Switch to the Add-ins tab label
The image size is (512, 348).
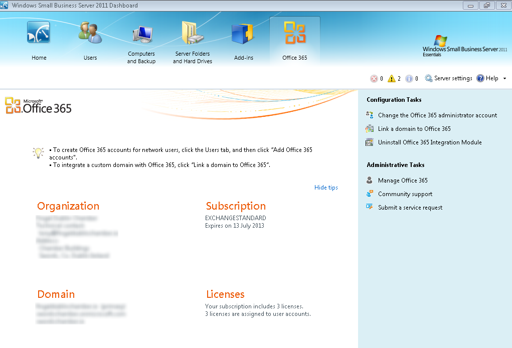click(243, 58)
